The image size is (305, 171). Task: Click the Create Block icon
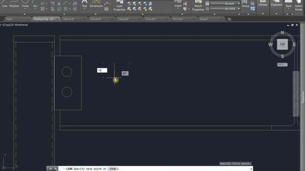[185, 3]
